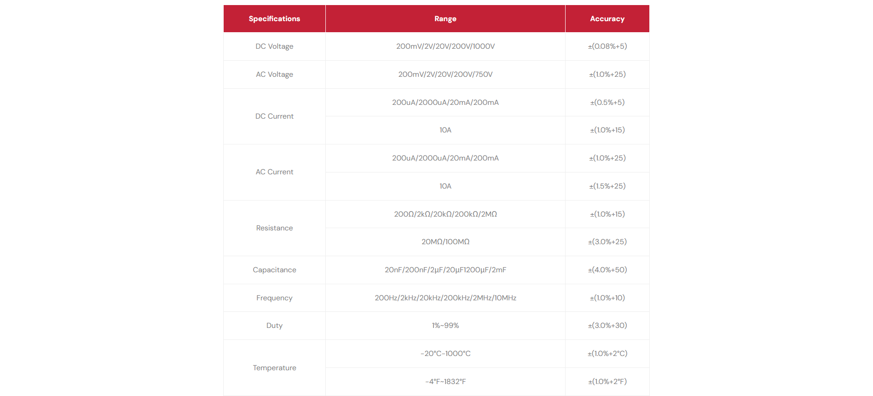Click the 200Hz/2kHz/20kHz frequency range cell
This screenshot has height=396, width=873.
coord(445,298)
